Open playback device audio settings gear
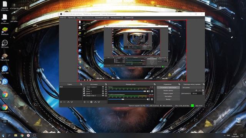Image resolution: width=246 pixels, height=138 pixels. [x=152, y=99]
